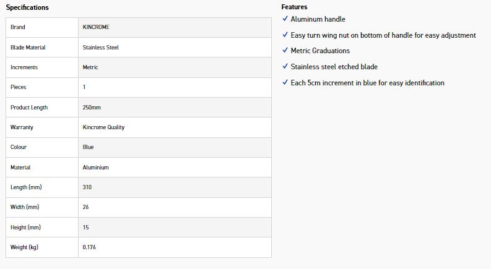The height and width of the screenshot is (269, 491).
Task: Click the Increments row label
Action: pyautogui.click(x=24, y=67)
